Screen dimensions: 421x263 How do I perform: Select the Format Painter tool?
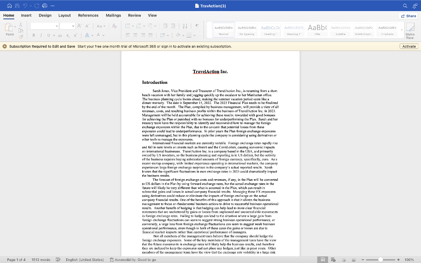click(21, 37)
